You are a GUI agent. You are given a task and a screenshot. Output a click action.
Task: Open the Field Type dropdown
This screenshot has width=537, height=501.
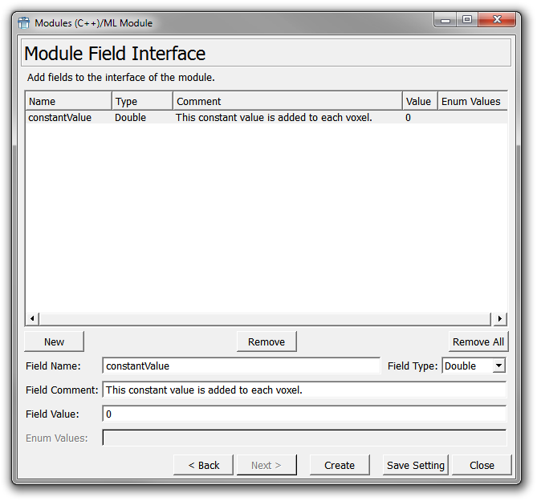[x=498, y=366]
